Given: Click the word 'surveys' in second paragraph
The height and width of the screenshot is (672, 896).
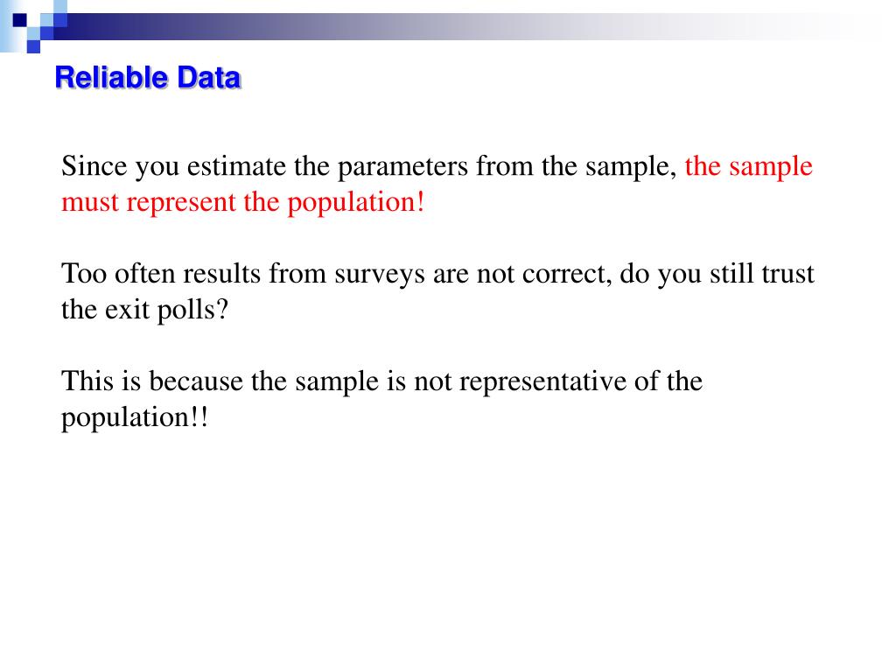Looking at the screenshot, I should [380, 275].
